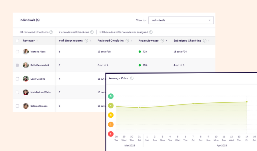Click Leah Castillo avatar

coord(26,79)
